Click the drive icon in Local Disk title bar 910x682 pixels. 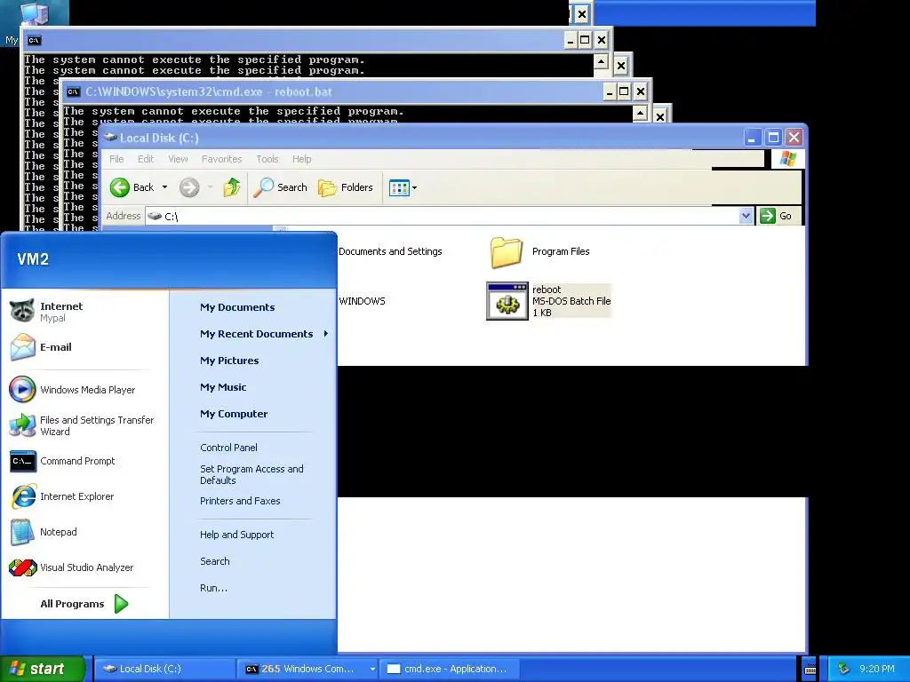point(110,138)
